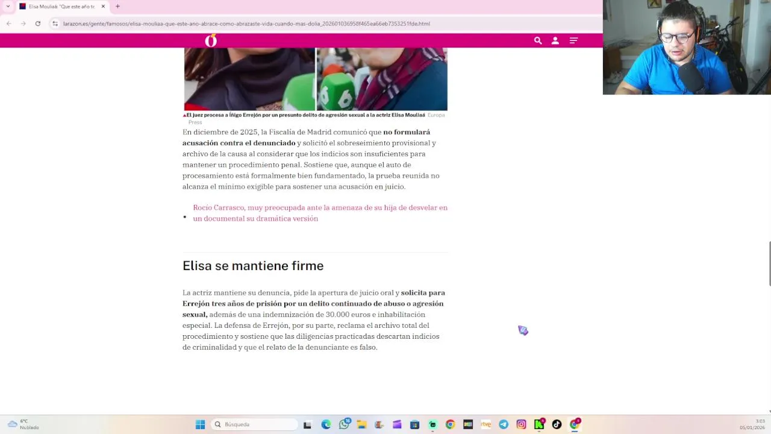The height and width of the screenshot is (434, 771).
Task: Click the "Elisa se mantiene firme" heading
Action: tap(253, 266)
